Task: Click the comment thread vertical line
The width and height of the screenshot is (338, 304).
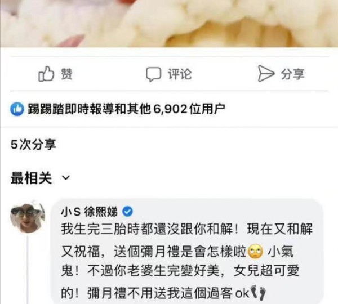Action: (x=28, y=269)
